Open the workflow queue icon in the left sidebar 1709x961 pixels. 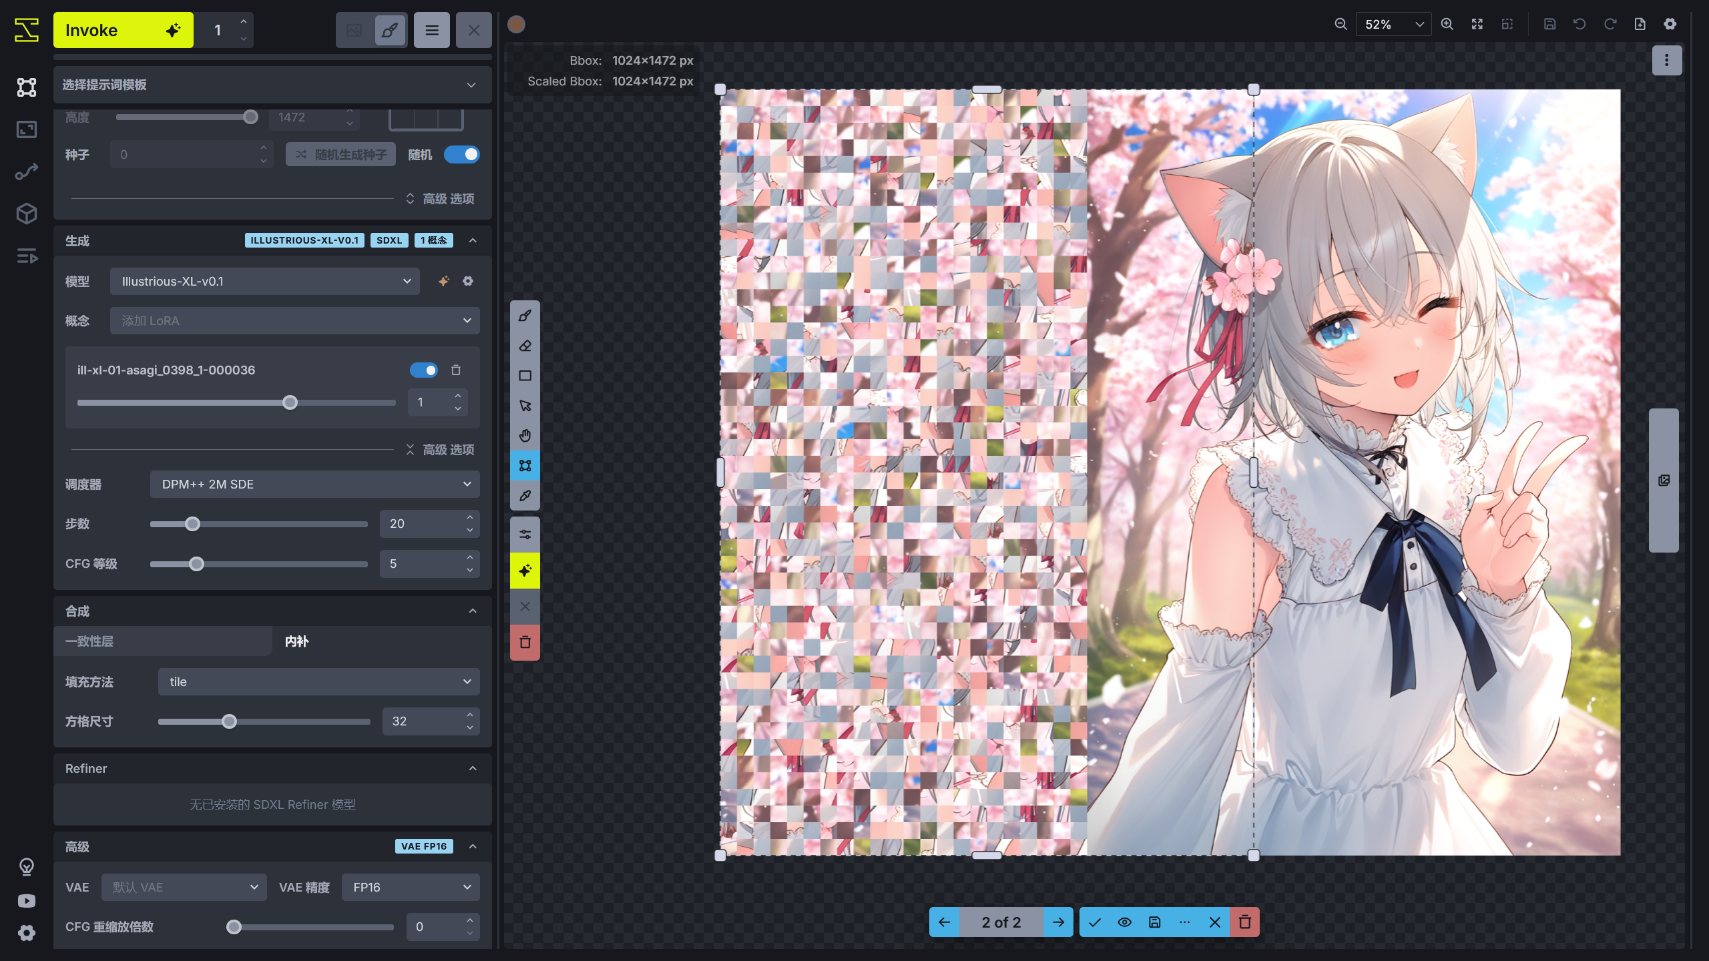coord(26,256)
